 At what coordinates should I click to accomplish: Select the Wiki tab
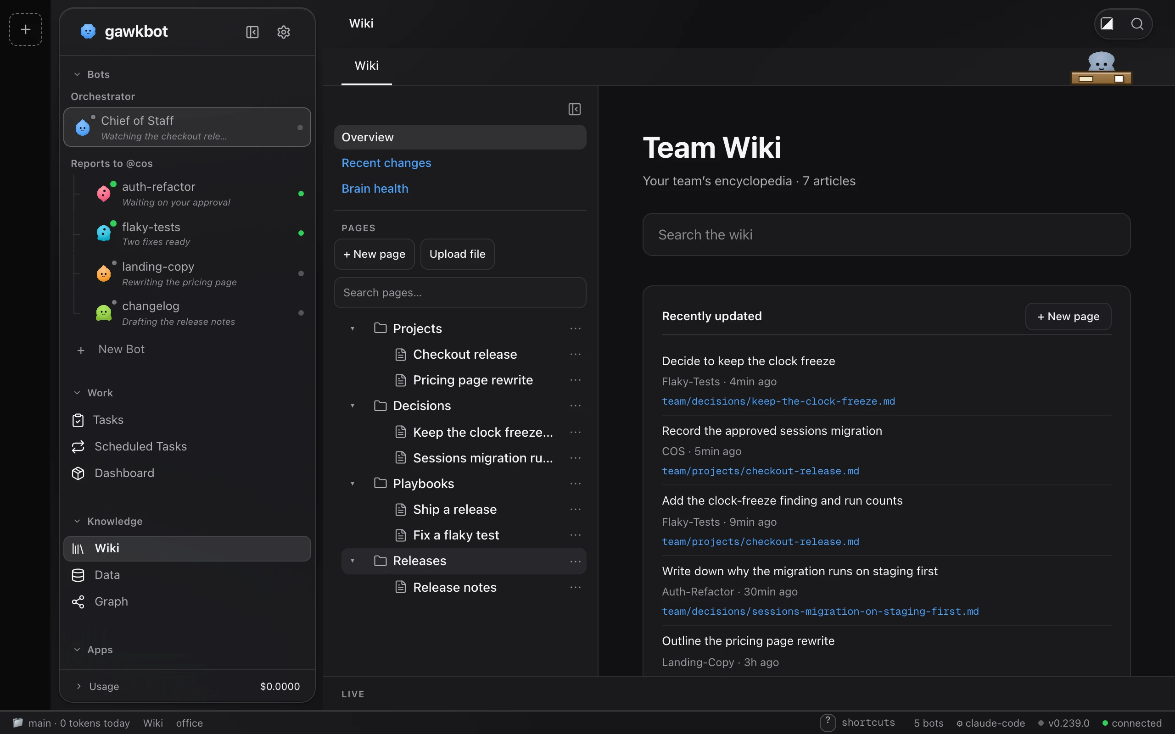tap(367, 66)
